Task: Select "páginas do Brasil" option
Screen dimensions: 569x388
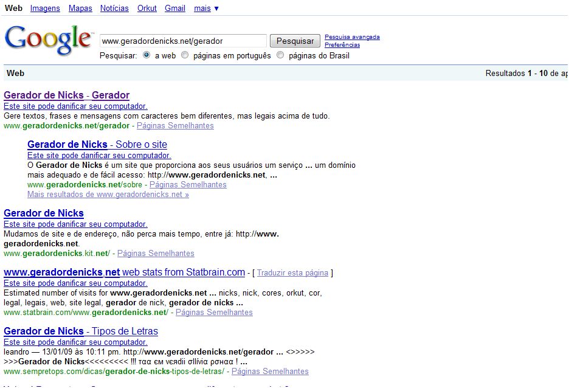Action: (x=280, y=55)
